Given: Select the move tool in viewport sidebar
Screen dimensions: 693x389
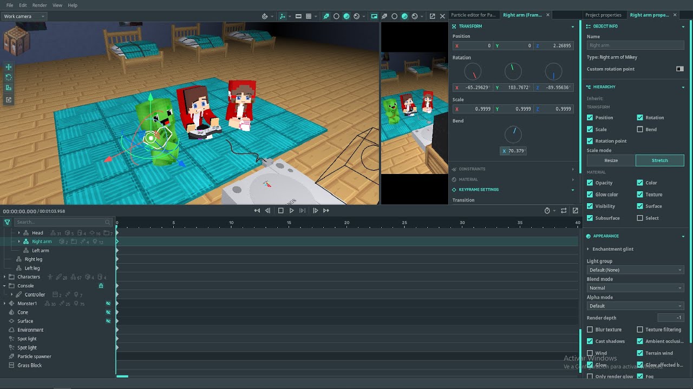Looking at the screenshot, I should 9,67.
